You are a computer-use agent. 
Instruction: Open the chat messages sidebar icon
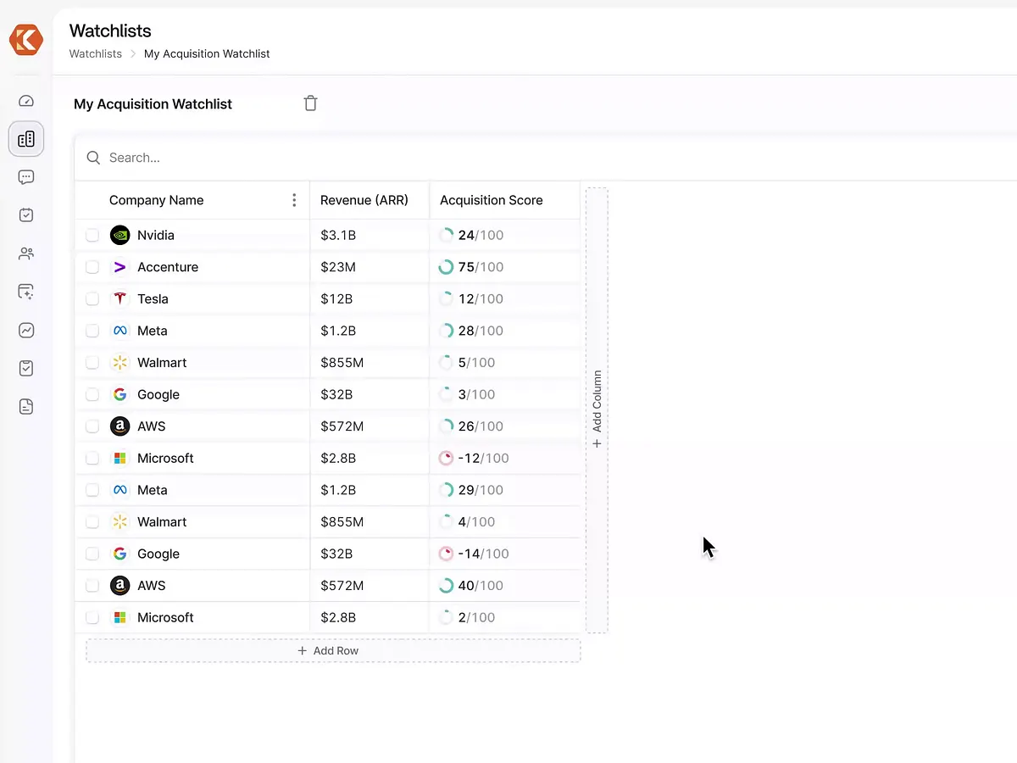click(x=26, y=177)
